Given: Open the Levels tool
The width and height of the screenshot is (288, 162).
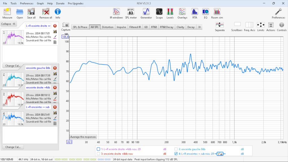Looking at the screenshot, I should coord(170,14).
